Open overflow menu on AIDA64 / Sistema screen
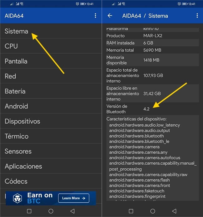The height and width of the screenshot is (217, 203). click(197, 16)
